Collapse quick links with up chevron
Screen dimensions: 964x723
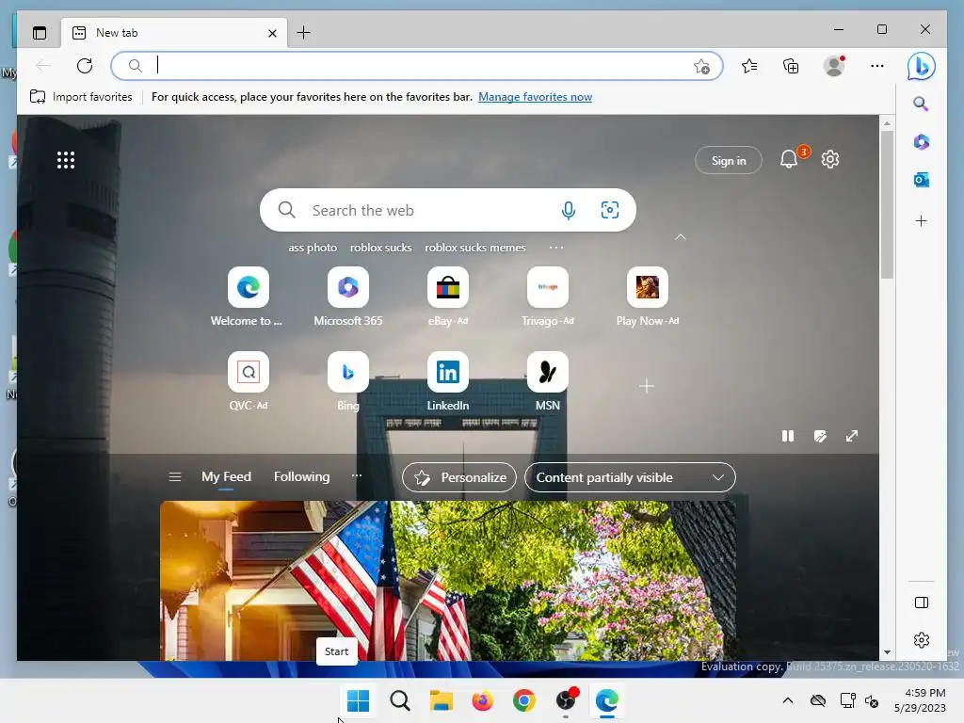point(681,237)
